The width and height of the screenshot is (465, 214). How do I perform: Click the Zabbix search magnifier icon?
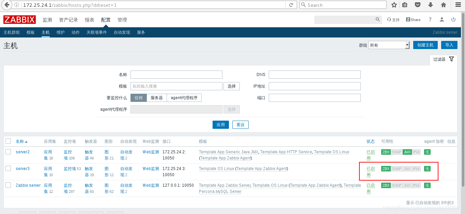pos(378,19)
